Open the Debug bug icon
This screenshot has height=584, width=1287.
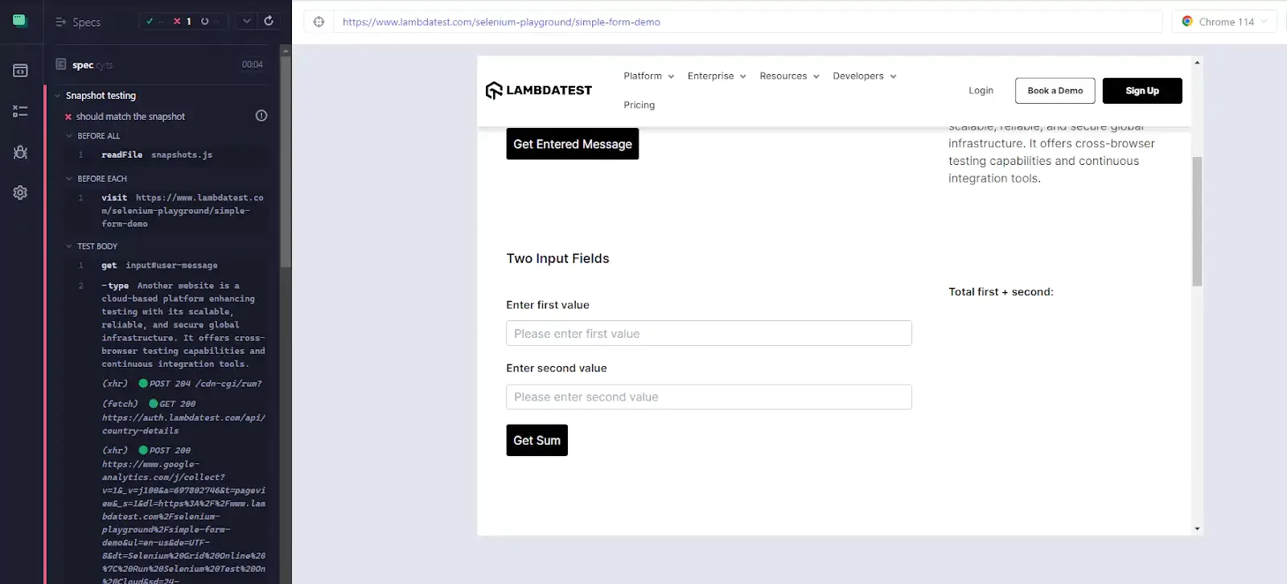pyautogui.click(x=20, y=152)
